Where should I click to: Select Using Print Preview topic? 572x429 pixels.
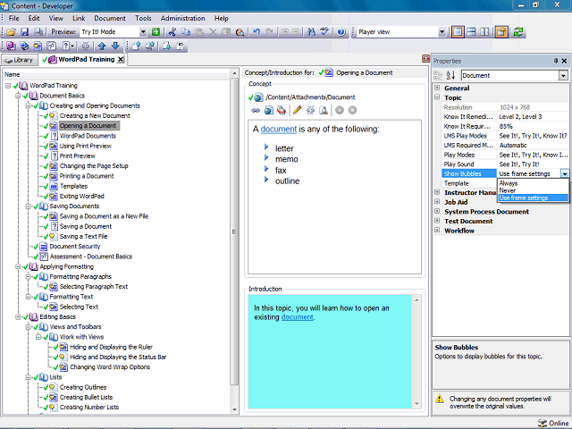(x=86, y=146)
